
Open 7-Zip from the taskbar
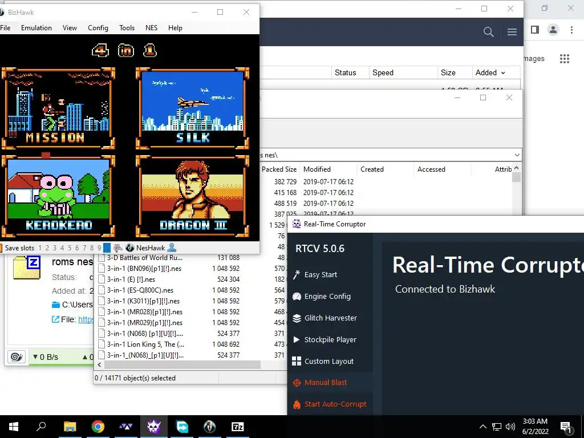point(238,427)
